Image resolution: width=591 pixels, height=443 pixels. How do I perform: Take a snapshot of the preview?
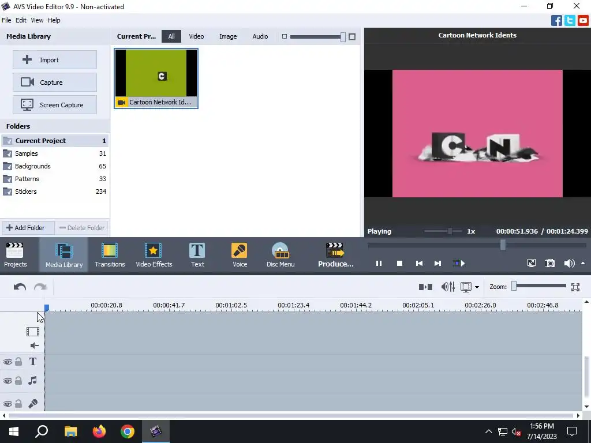[550, 263]
